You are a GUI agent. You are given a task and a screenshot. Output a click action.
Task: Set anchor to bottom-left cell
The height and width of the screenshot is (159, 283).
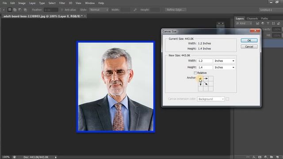click(200, 89)
